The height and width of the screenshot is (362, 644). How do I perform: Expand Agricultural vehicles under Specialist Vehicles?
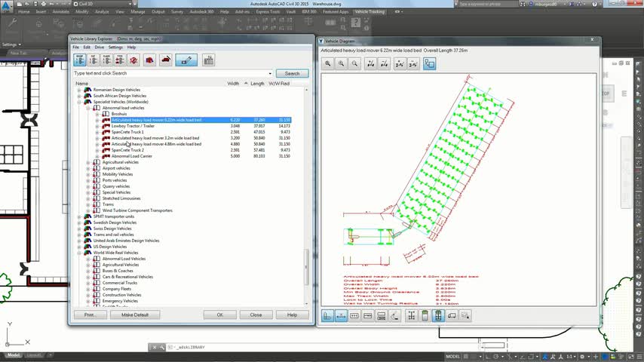(x=88, y=162)
